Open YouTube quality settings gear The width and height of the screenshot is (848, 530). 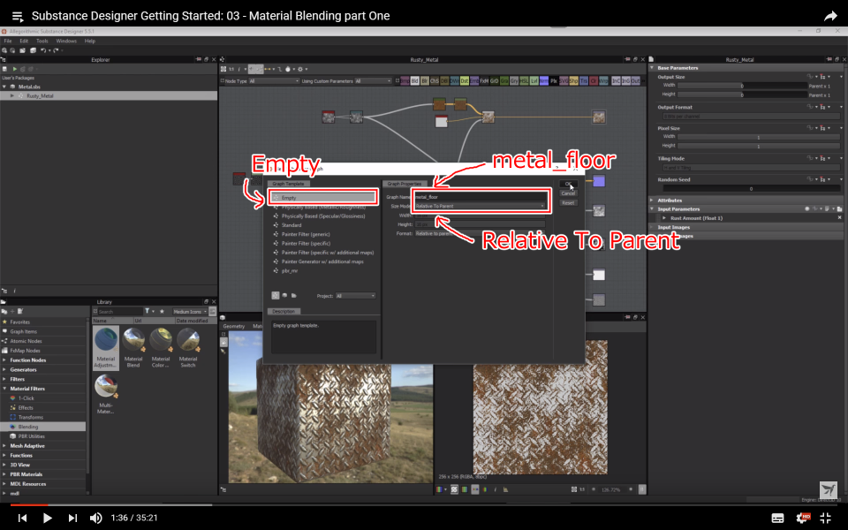(803, 519)
